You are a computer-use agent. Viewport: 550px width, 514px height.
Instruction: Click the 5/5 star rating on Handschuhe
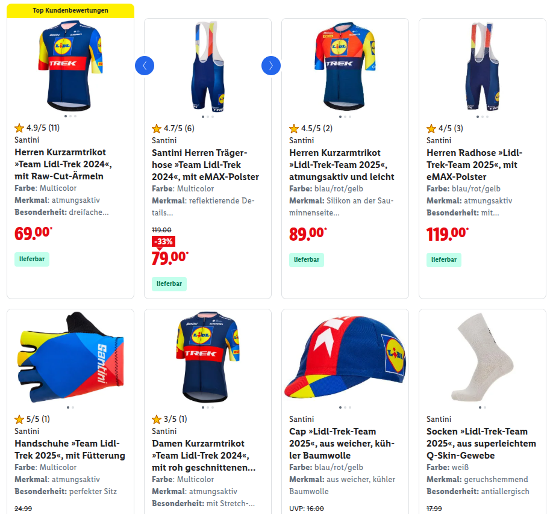pyautogui.click(x=33, y=419)
